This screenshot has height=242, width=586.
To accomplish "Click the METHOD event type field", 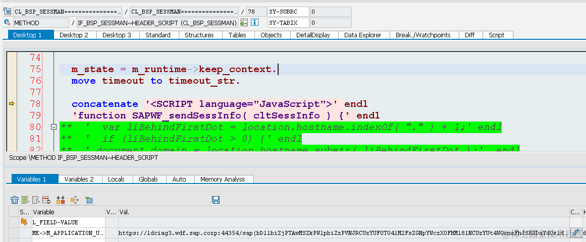I will [x=41, y=23].
